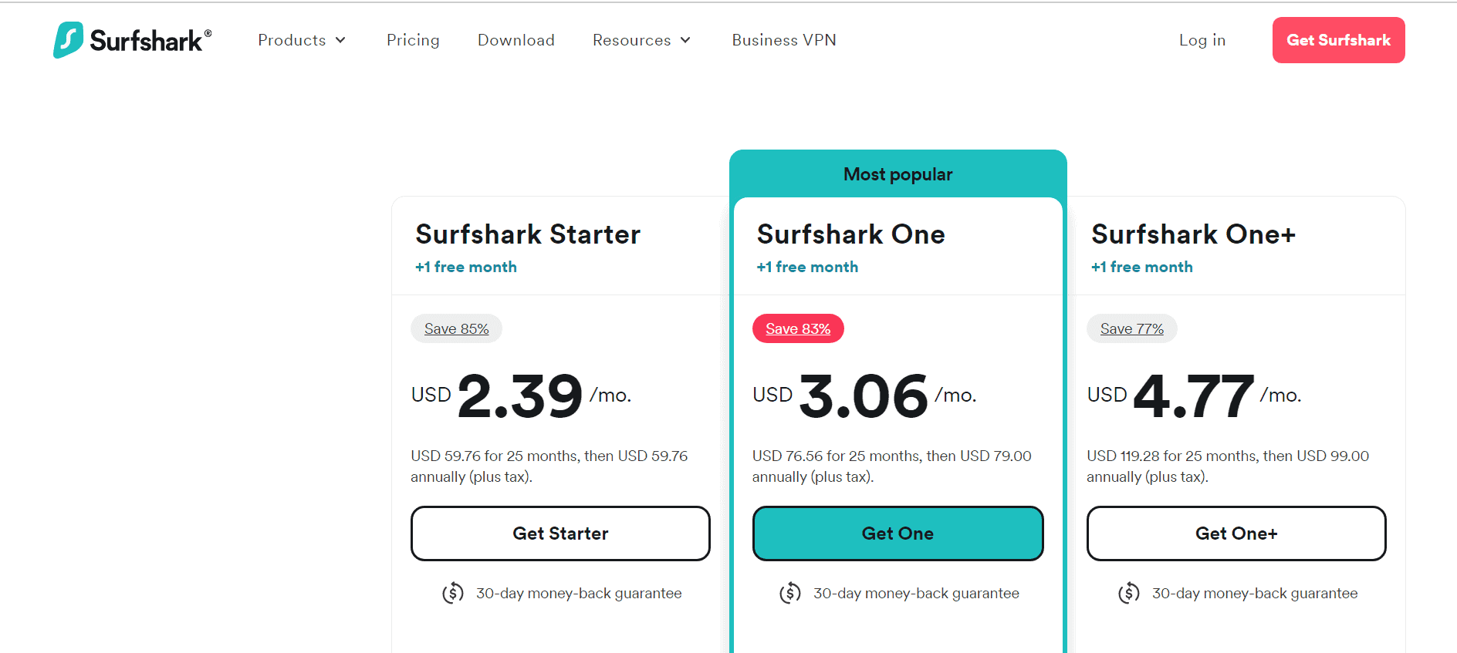The width and height of the screenshot is (1457, 653).
Task: Select the teal Get One button
Action: [x=898, y=534]
